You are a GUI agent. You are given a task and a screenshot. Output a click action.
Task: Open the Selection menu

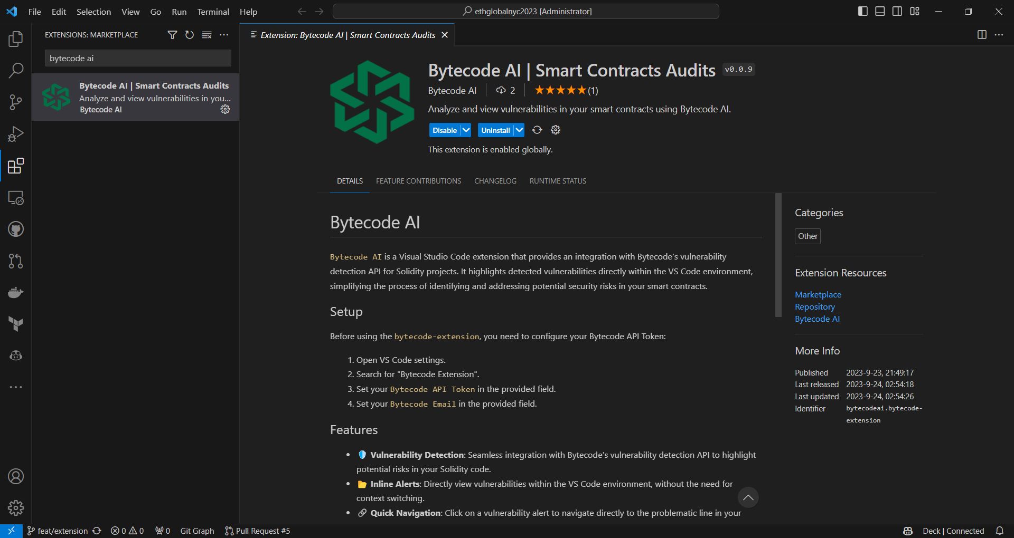point(93,12)
